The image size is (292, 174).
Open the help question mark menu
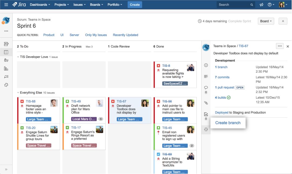[x=271, y=5]
